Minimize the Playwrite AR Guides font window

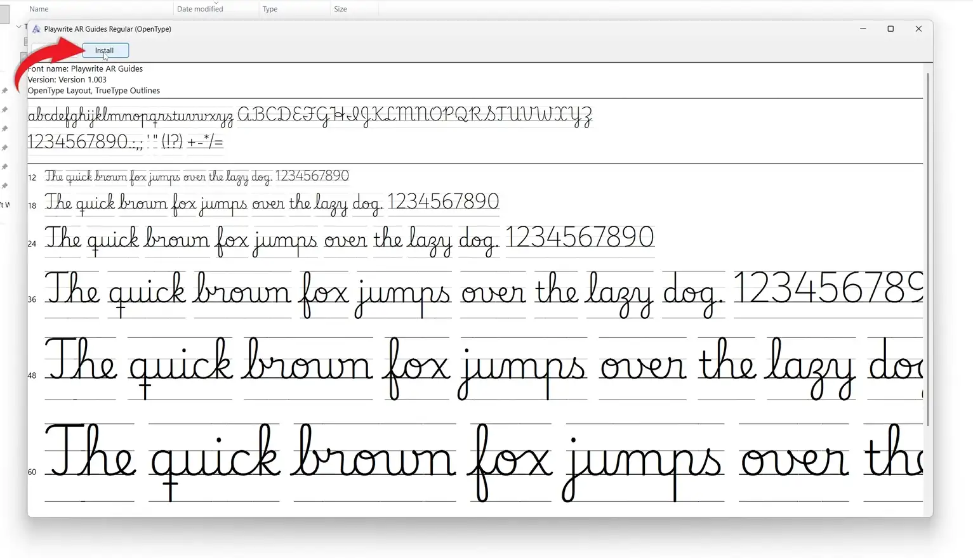point(863,29)
